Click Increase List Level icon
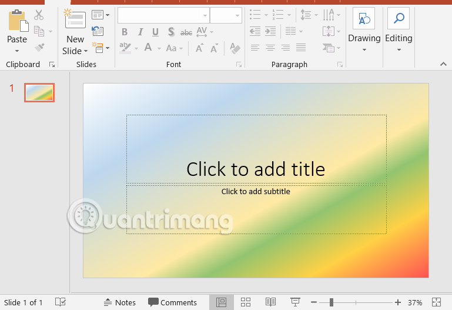The width and height of the screenshot is (452, 310). [x=270, y=31]
